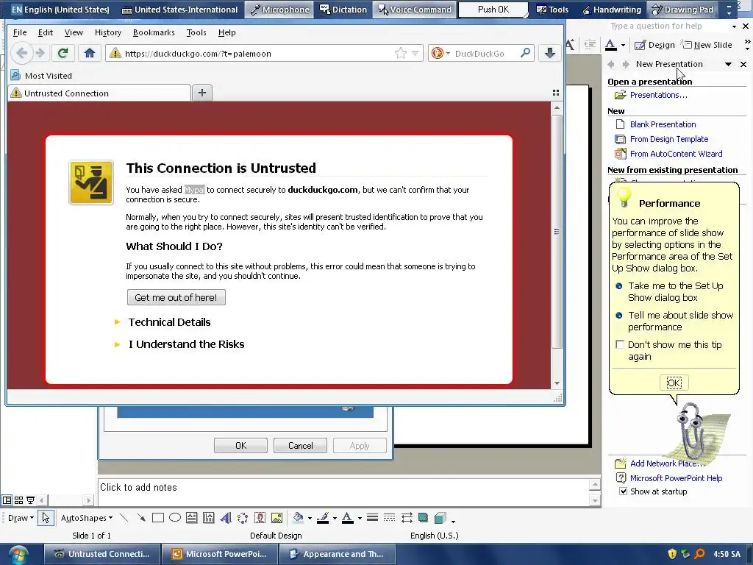Switch to Slide Sorter view icon
Screen dimensions: 753x565
[x=18, y=500]
